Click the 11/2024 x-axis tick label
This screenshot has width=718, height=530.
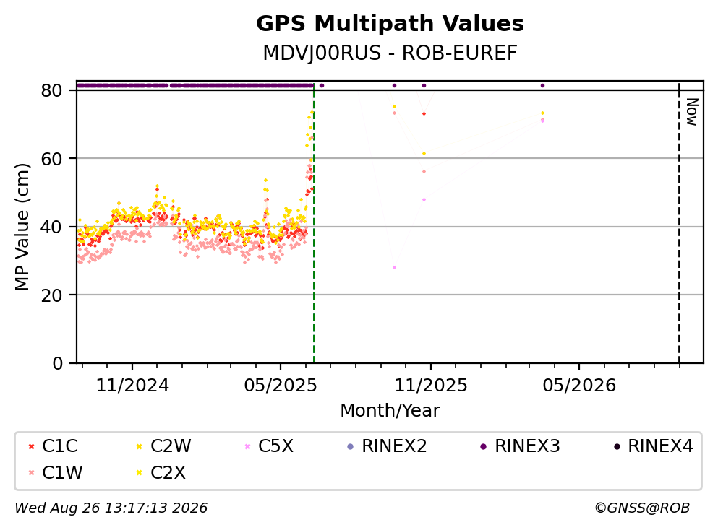pyautogui.click(x=132, y=386)
